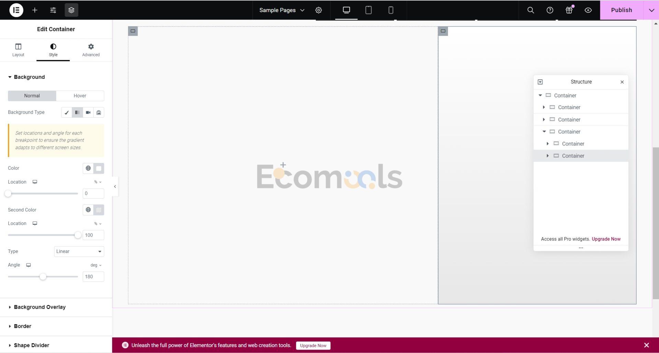Expand the Shape Divider section
This screenshot has height=353, width=659.
point(31,345)
